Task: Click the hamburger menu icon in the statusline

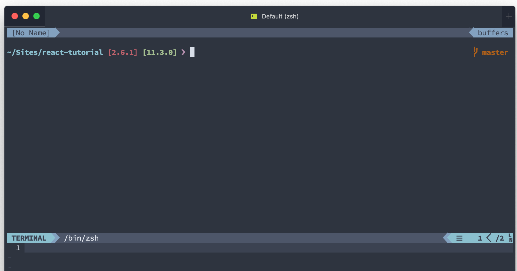Action: tap(459, 238)
